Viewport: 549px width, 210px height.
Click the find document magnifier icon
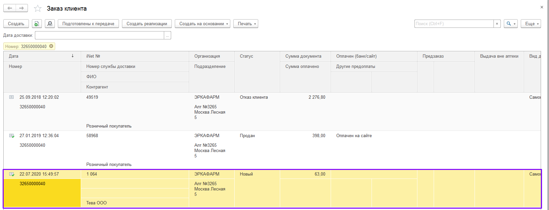pos(50,24)
